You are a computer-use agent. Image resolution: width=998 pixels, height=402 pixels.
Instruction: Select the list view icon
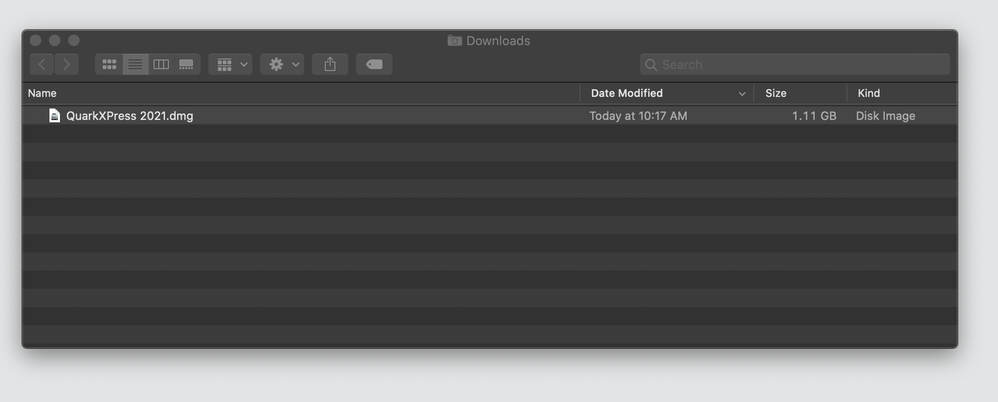(135, 64)
